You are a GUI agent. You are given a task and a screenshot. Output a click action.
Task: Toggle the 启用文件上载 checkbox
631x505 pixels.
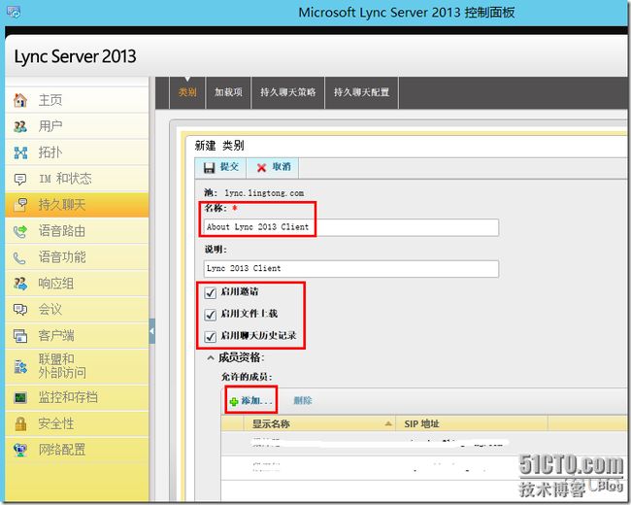coord(211,314)
